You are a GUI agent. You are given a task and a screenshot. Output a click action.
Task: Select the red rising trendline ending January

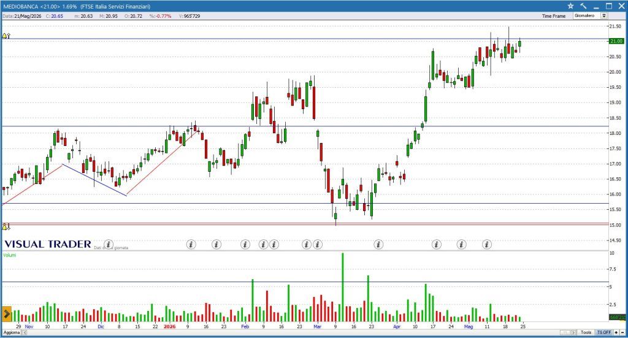point(161,163)
